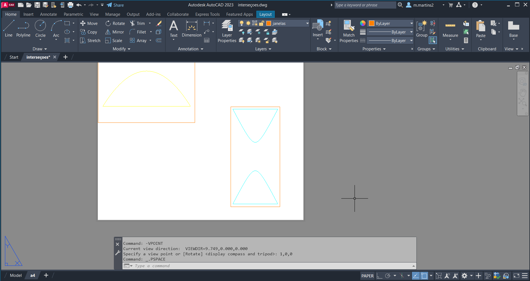Click the Dimension annotation tool
This screenshot has height=281, width=530.
coord(191,28)
